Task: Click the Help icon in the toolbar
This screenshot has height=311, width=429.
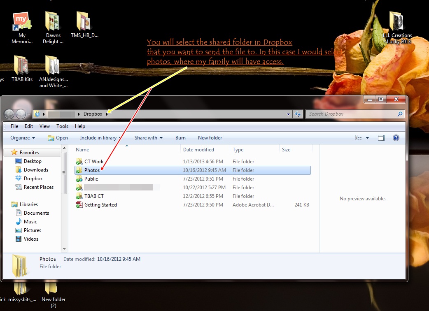Action: coord(396,138)
